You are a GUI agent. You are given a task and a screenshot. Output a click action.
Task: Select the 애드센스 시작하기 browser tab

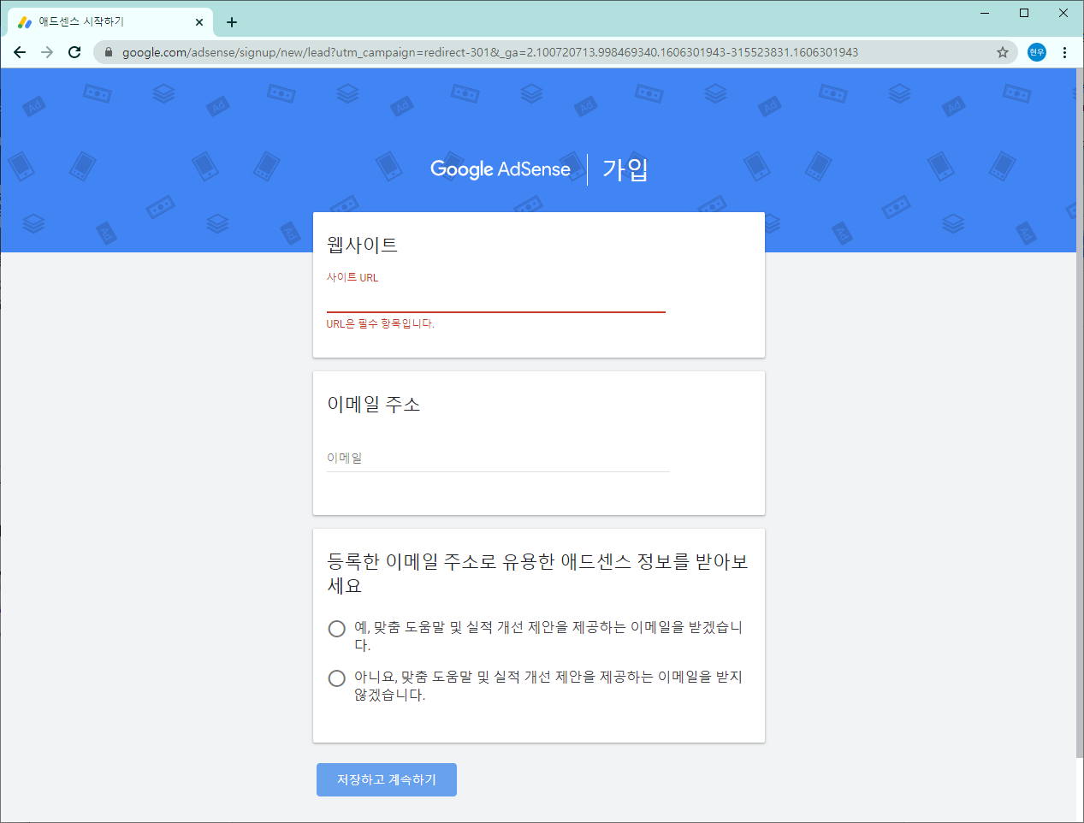[111, 22]
